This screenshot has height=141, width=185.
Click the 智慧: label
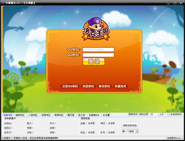point(30,128)
